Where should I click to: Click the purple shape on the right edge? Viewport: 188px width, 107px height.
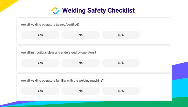tap(180, 72)
